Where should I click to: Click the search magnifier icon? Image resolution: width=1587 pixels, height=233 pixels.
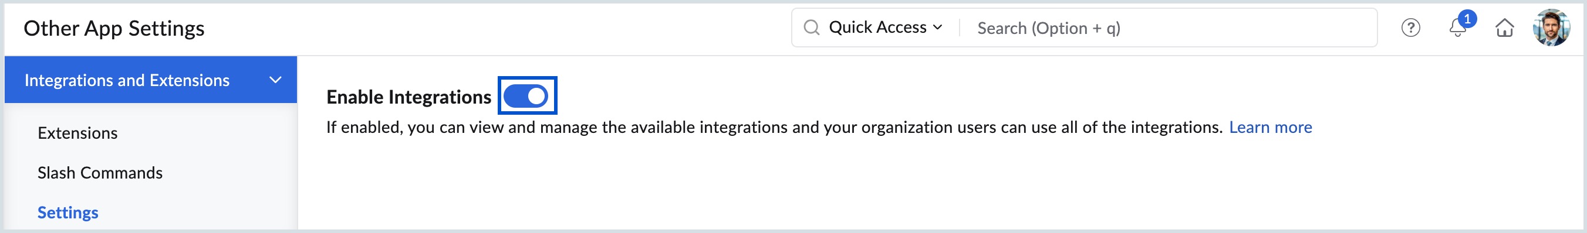tap(811, 28)
